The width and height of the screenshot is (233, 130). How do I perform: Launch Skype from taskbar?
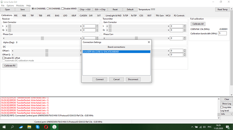37,127
